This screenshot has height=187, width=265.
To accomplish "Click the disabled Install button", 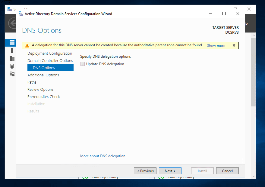I will (202, 171).
